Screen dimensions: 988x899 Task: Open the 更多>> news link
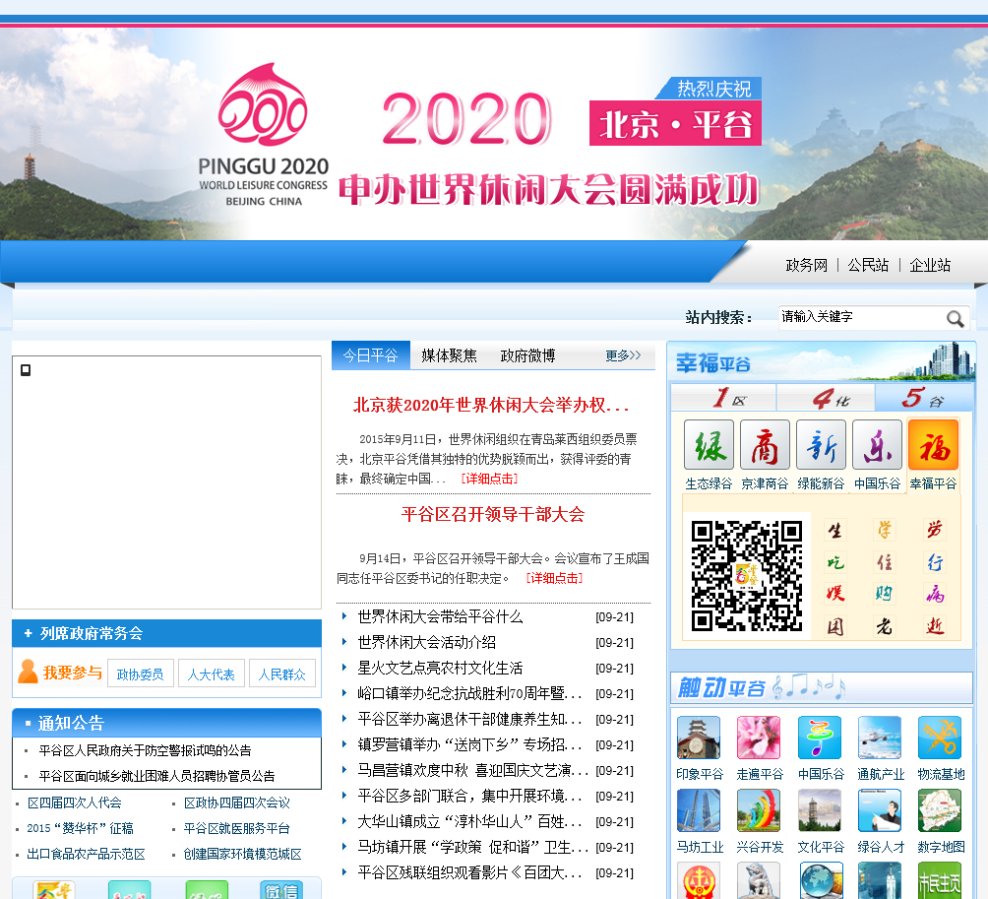(x=623, y=355)
